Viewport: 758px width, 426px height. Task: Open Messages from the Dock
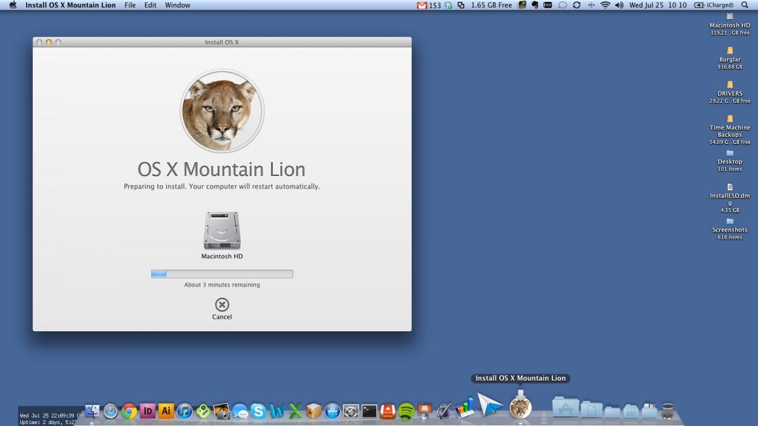pyautogui.click(x=240, y=411)
